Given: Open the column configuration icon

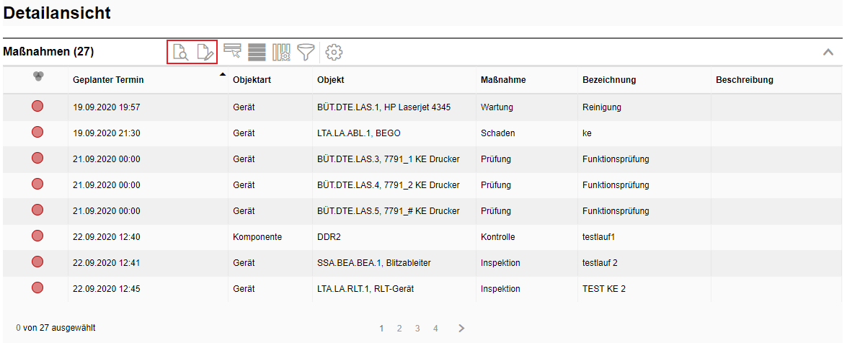Looking at the screenshot, I should pos(281,52).
